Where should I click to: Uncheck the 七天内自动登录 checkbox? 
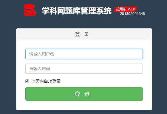pyautogui.click(x=27, y=81)
